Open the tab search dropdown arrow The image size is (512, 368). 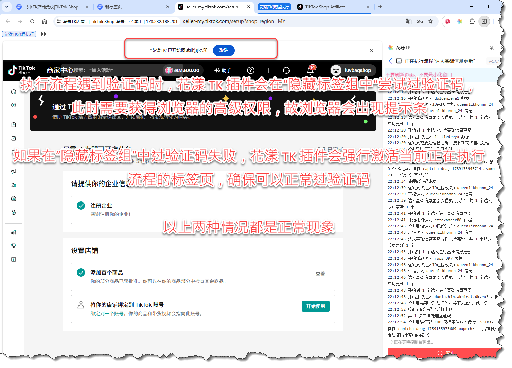[7, 7]
